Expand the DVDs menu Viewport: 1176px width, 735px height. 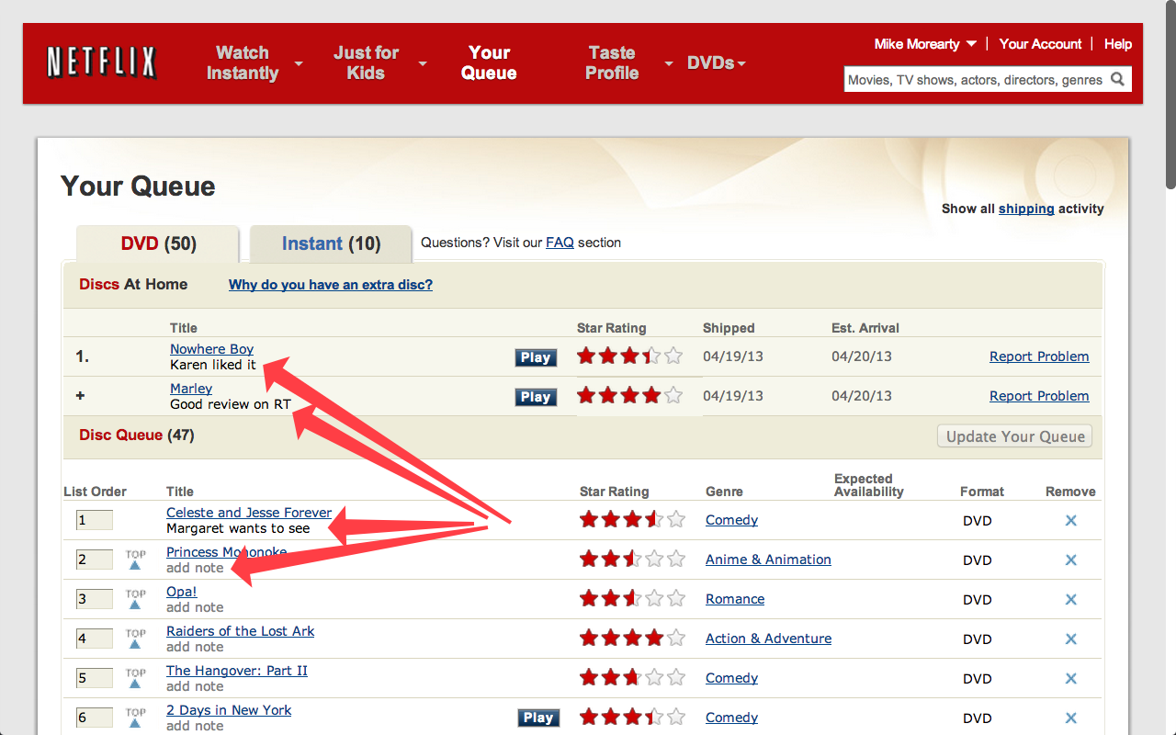(x=717, y=62)
